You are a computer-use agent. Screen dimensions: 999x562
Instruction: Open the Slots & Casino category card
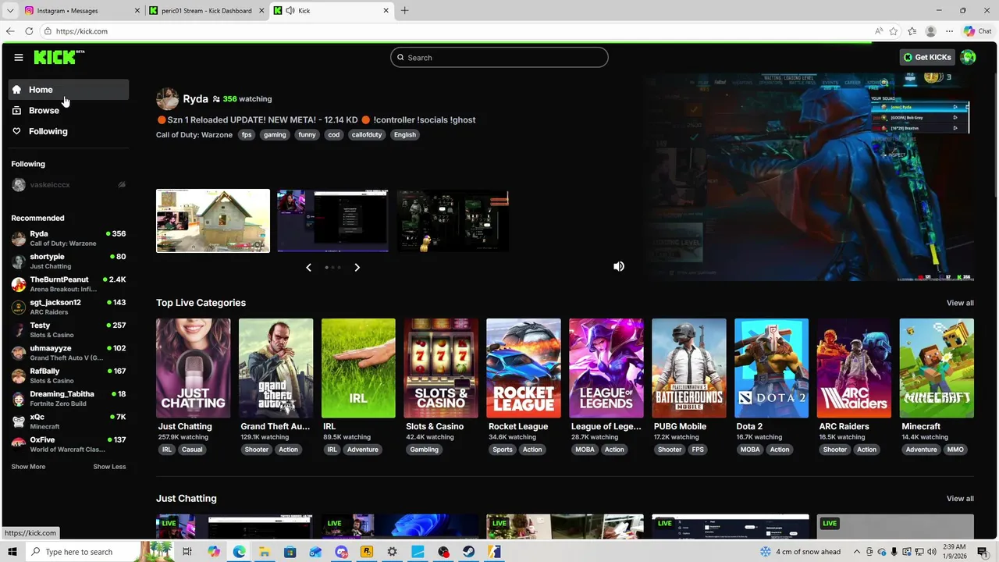pyautogui.click(x=441, y=368)
